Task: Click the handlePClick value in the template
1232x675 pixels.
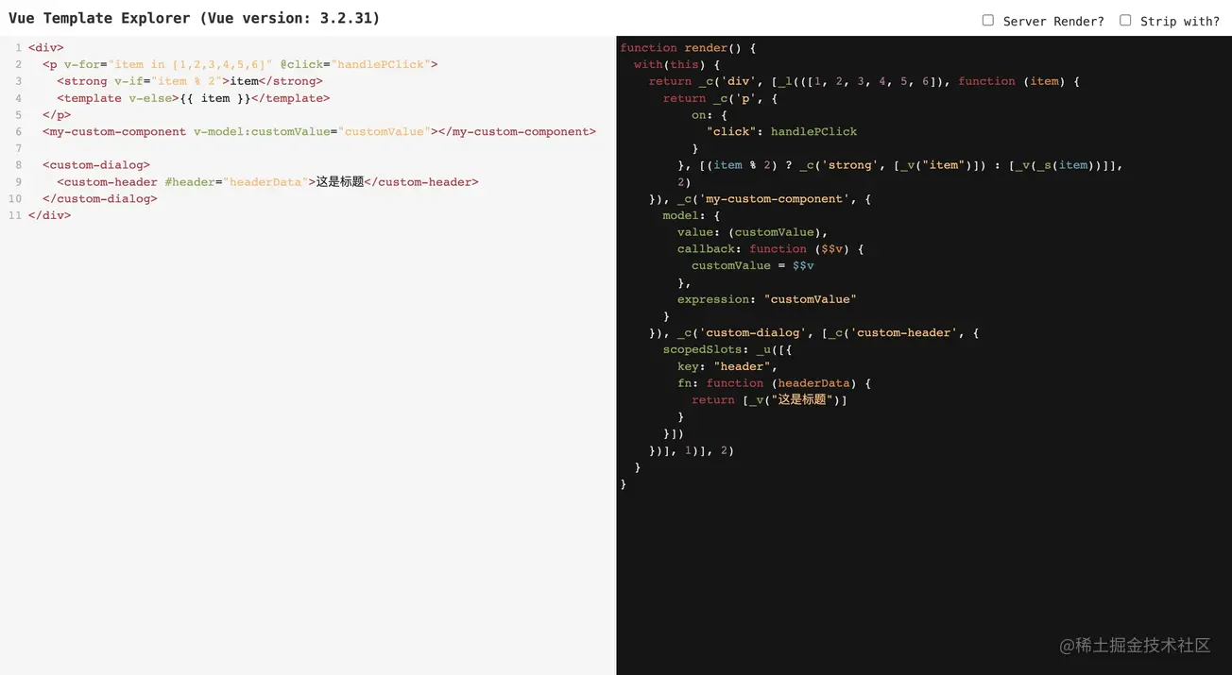Action: coord(381,64)
